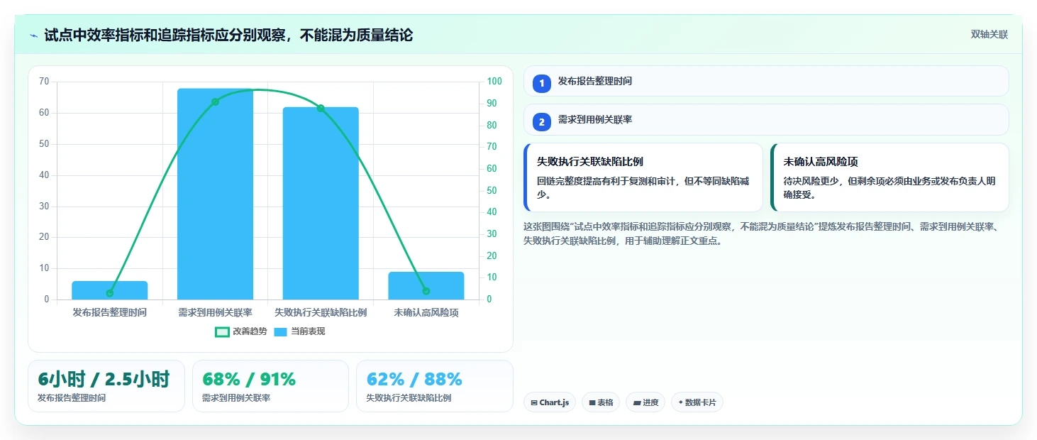Click the 发布报告整理时间 blue bar
Viewport: 1037px width, 440px height.
point(110,290)
